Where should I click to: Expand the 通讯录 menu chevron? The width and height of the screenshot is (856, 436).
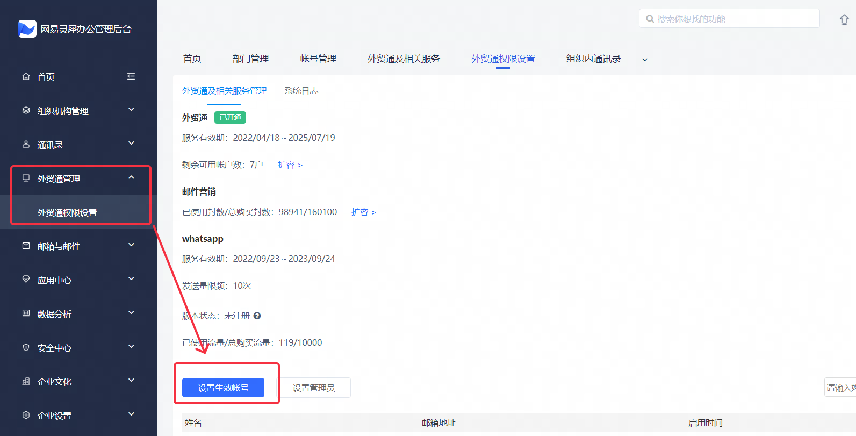pyautogui.click(x=131, y=144)
